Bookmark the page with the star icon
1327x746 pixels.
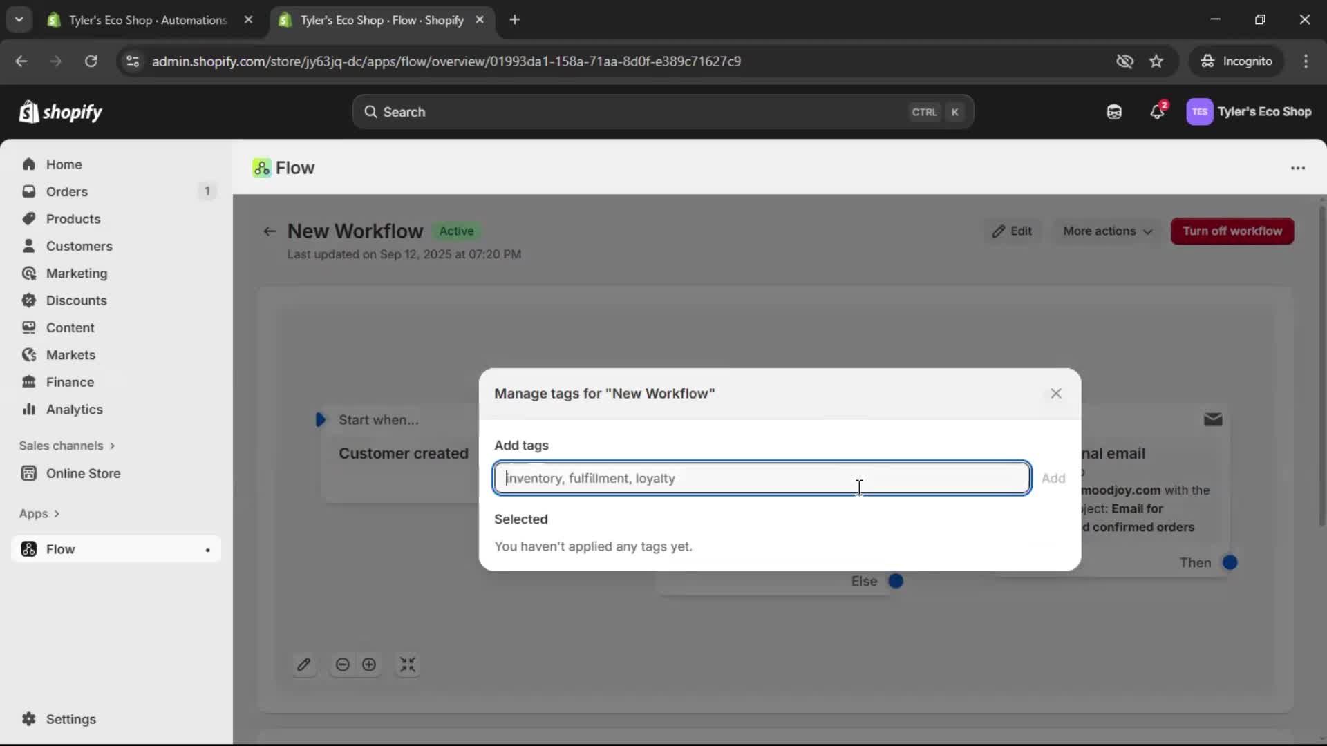click(x=1156, y=61)
